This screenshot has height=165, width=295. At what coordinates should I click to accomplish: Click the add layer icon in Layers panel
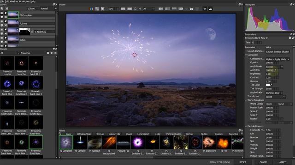[2, 8]
